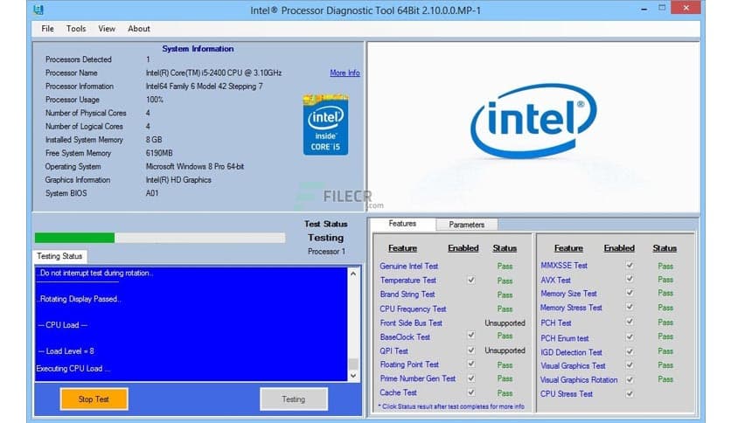Click the log scrollbar down arrow

coord(353,376)
